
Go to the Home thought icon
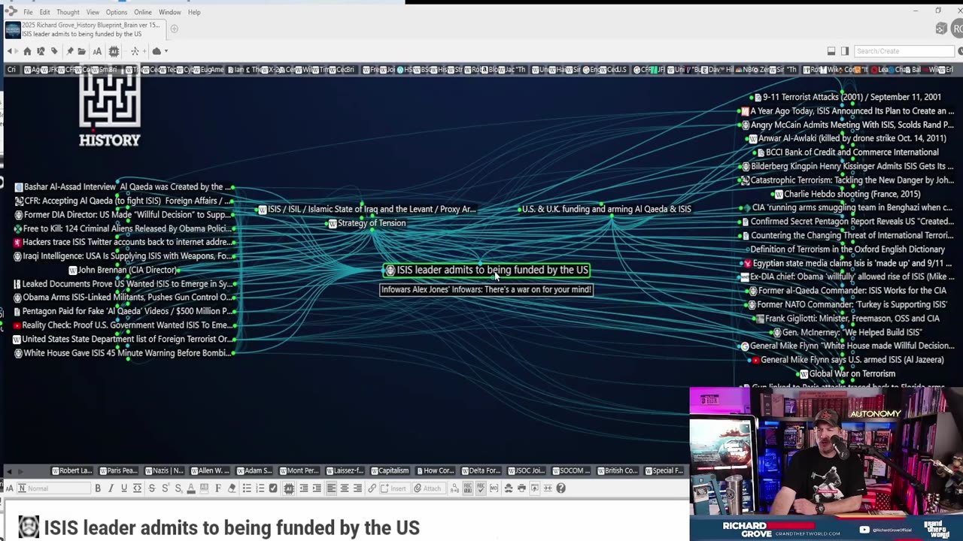tap(27, 51)
